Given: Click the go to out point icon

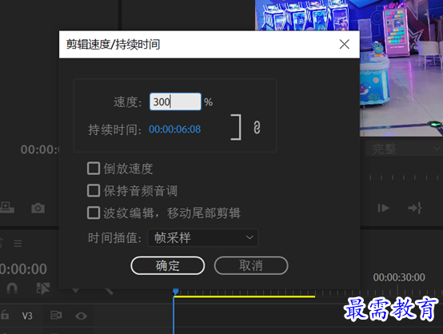Looking at the screenshot, I should click(x=414, y=208).
